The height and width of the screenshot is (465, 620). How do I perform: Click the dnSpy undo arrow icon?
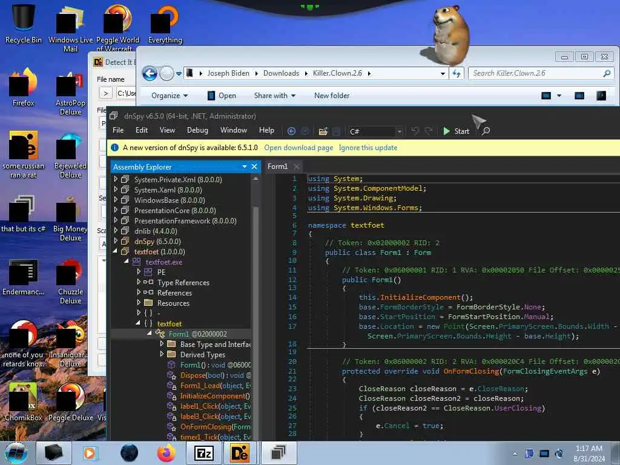tap(415, 131)
